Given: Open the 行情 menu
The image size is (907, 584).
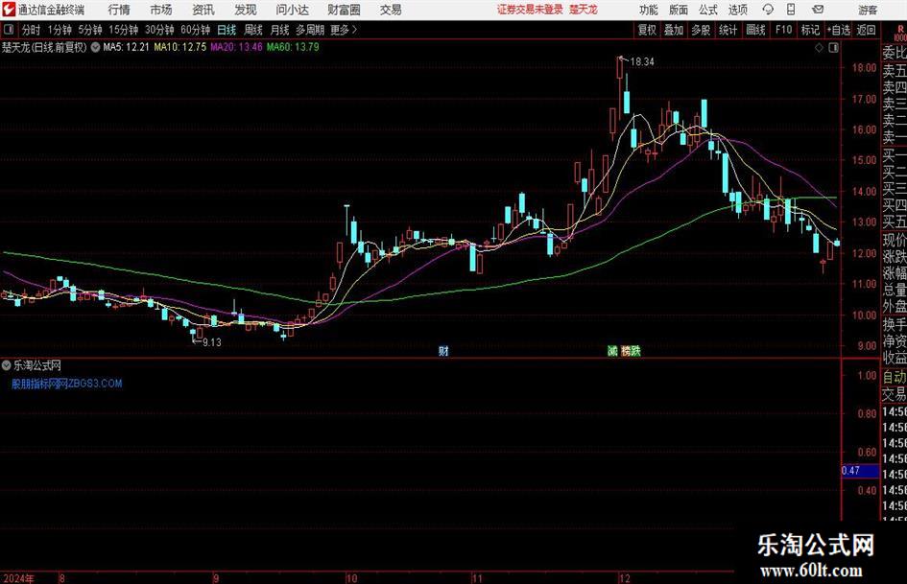Looking at the screenshot, I should (x=119, y=10).
